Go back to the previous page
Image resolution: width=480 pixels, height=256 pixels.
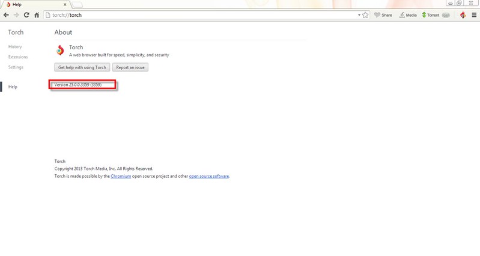pyautogui.click(x=6, y=15)
